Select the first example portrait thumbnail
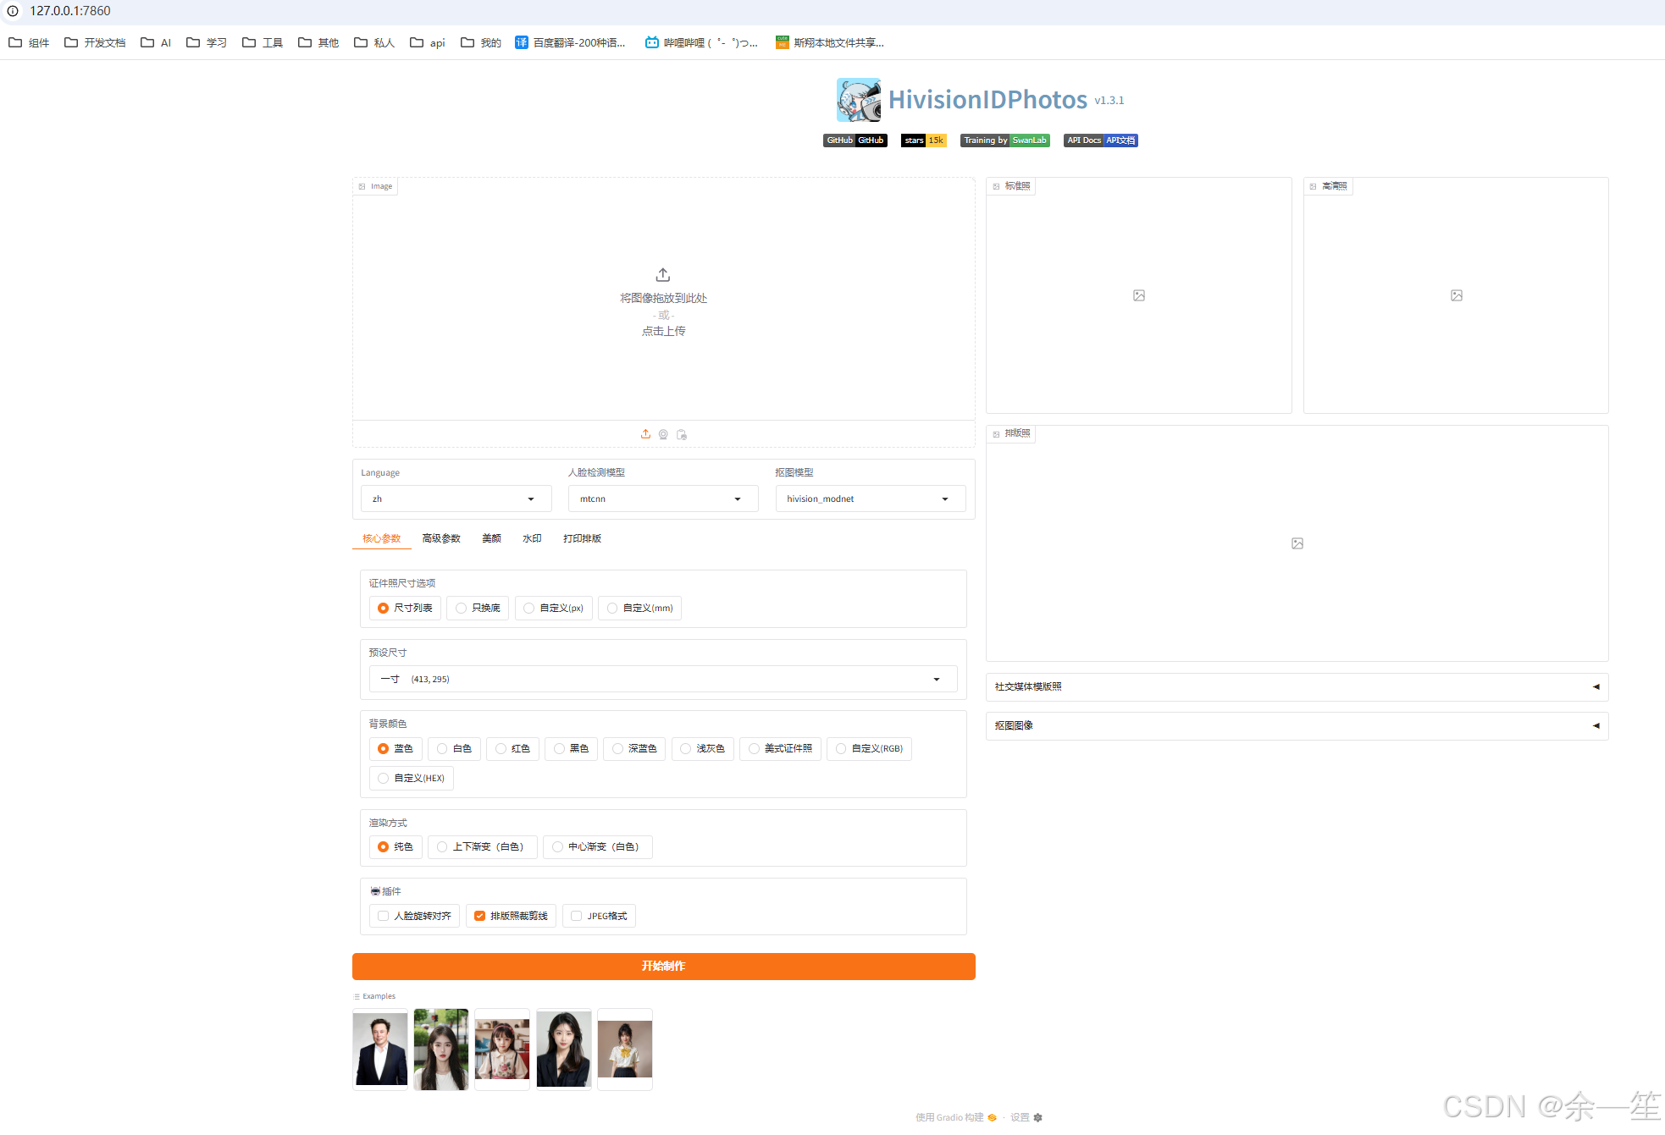 tap(380, 1049)
